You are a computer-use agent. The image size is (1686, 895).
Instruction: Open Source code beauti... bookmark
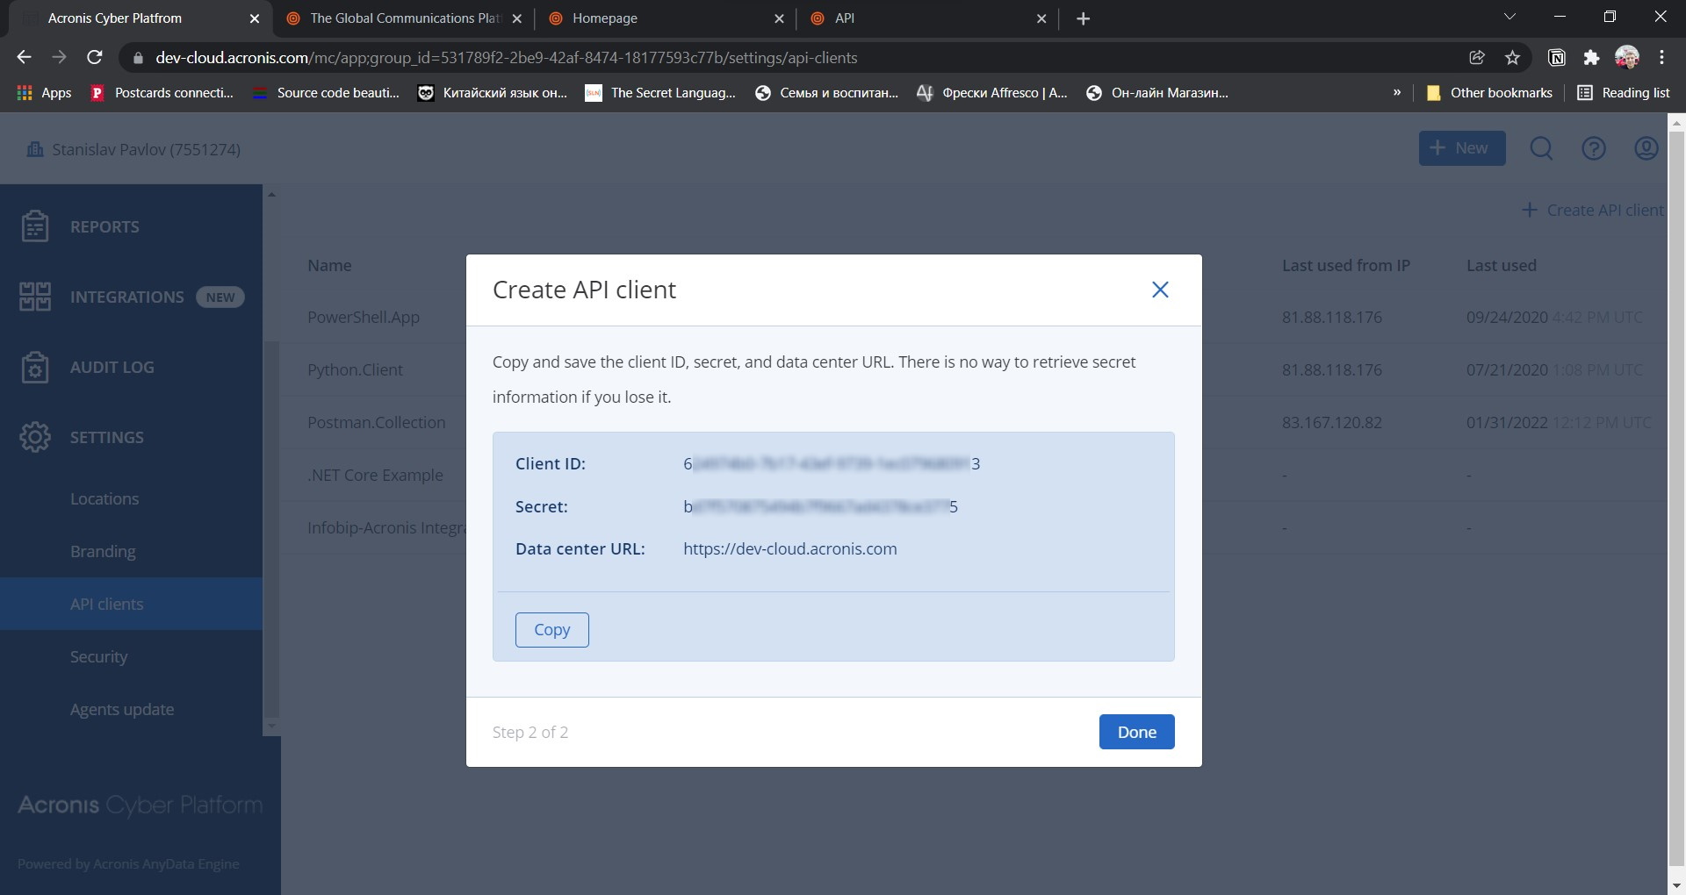pos(326,93)
